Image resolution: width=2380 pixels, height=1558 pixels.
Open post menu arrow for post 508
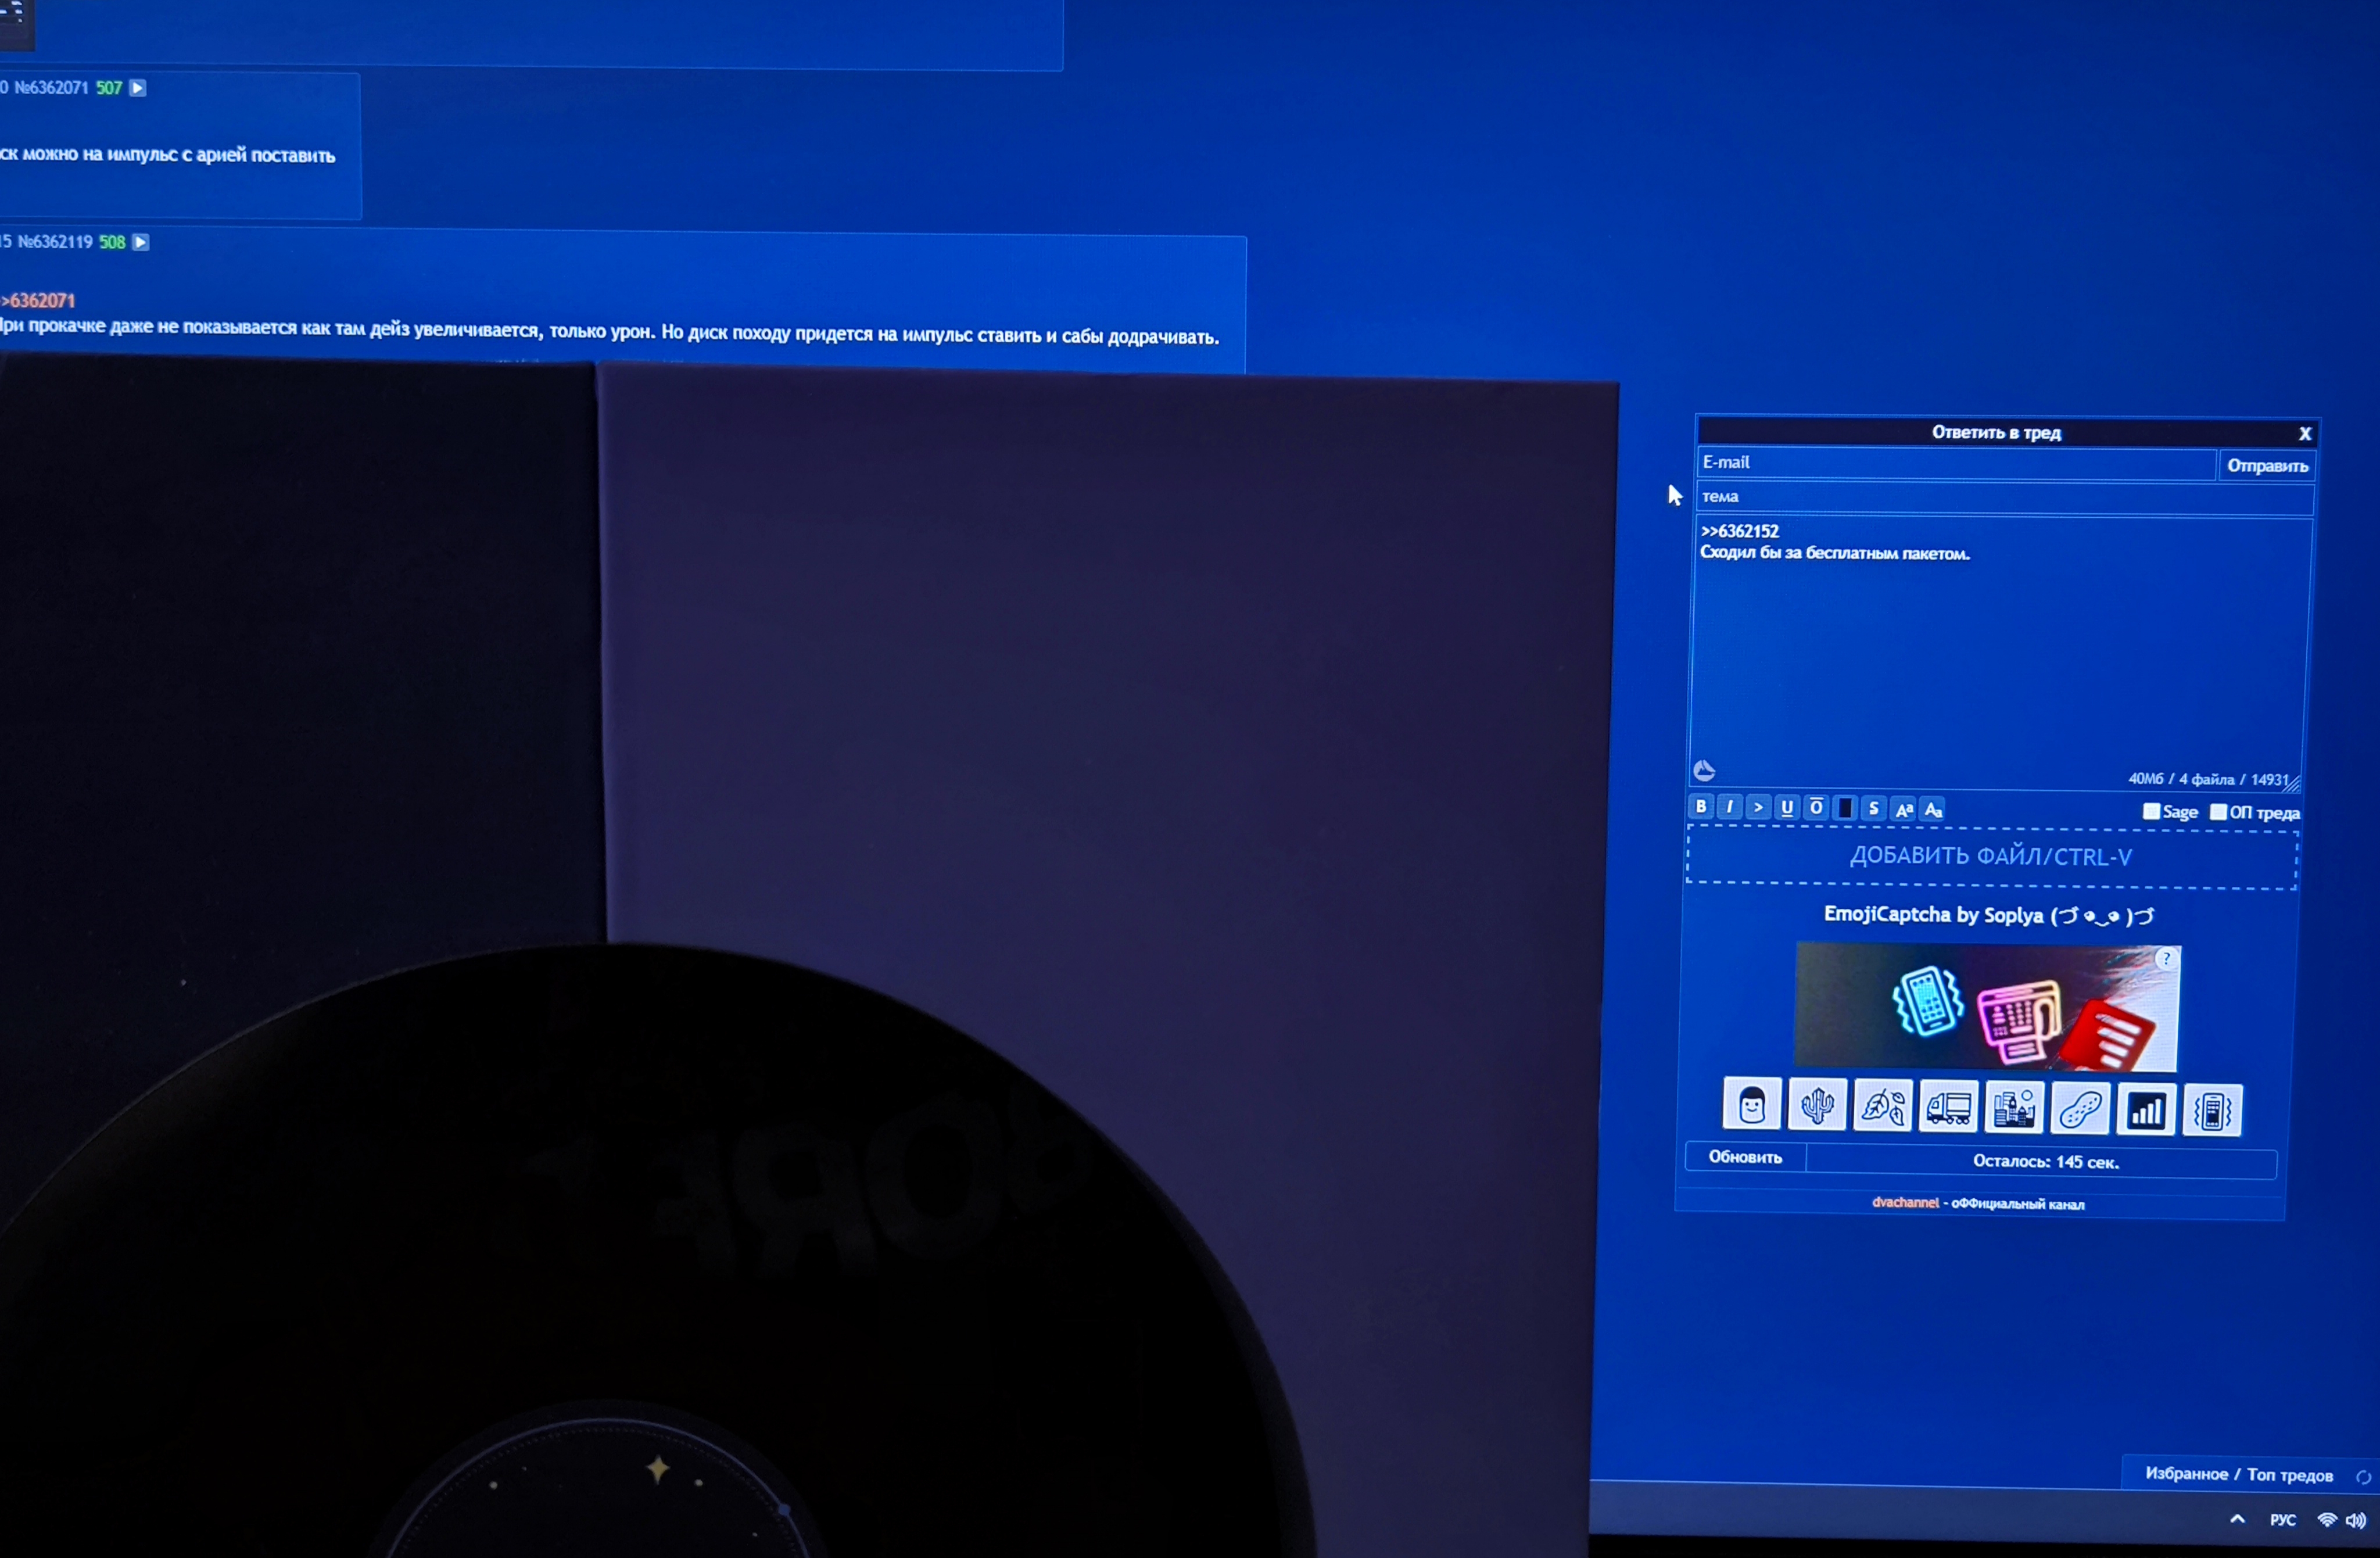click(x=141, y=242)
